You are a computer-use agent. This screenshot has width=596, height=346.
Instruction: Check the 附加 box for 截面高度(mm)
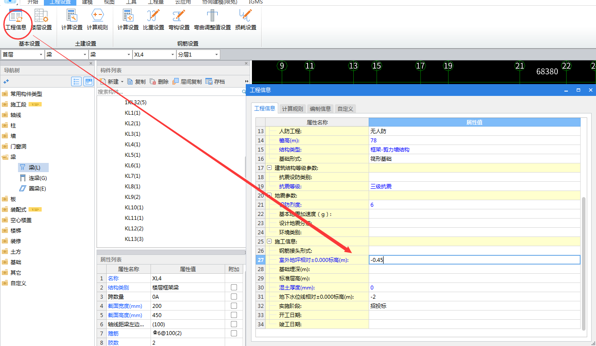click(234, 315)
